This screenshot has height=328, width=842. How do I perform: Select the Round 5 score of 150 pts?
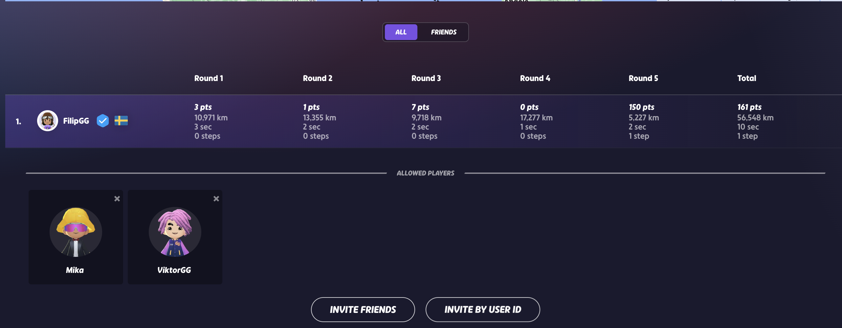click(641, 107)
